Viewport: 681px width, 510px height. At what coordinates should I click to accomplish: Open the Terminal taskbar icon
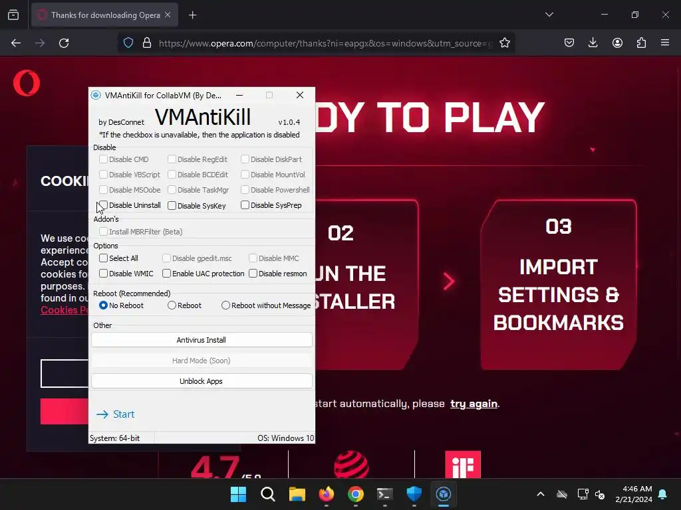(385, 494)
